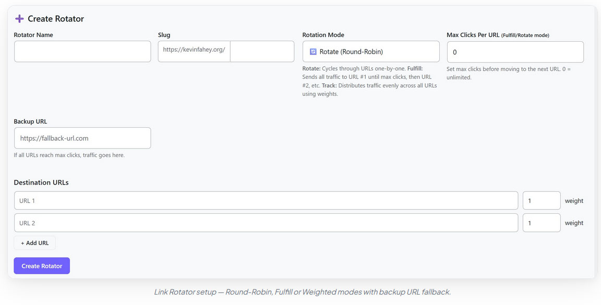Click the URL 2 destination field
Image resolution: width=601 pixels, height=305 pixels.
(266, 223)
